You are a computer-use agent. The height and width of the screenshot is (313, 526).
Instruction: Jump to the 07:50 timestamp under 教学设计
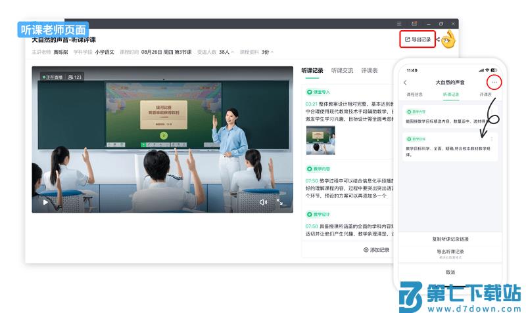pos(311,226)
